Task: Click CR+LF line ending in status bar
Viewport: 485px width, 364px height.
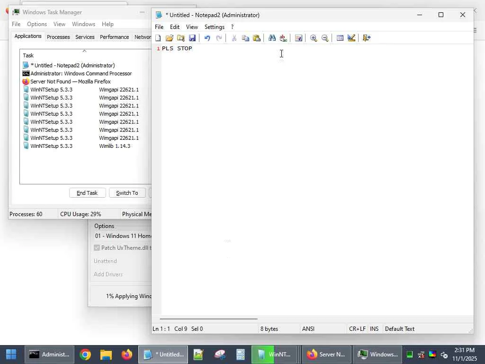Action: [357, 329]
